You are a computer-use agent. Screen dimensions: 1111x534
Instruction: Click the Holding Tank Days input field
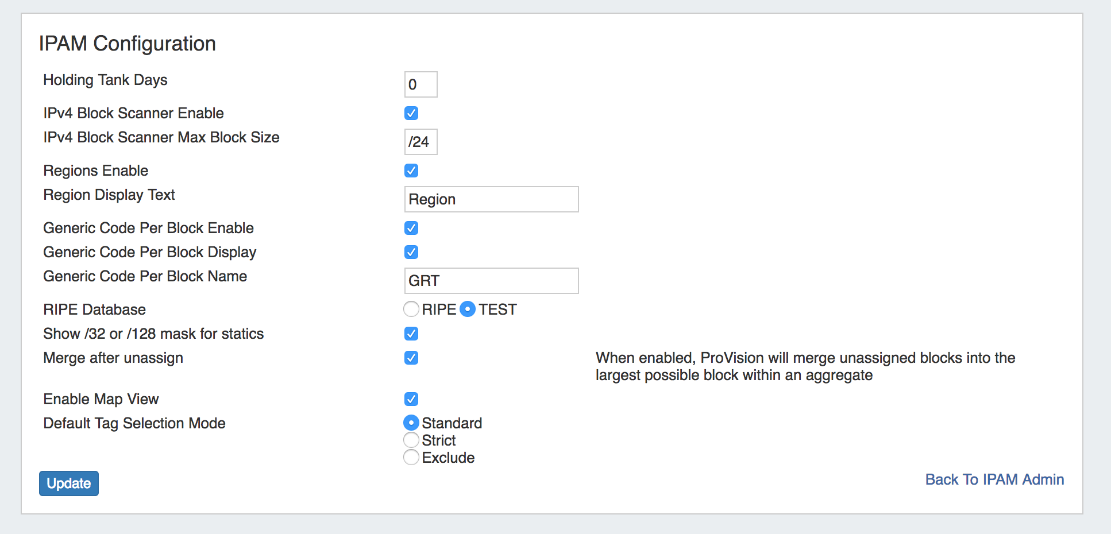[x=421, y=84]
